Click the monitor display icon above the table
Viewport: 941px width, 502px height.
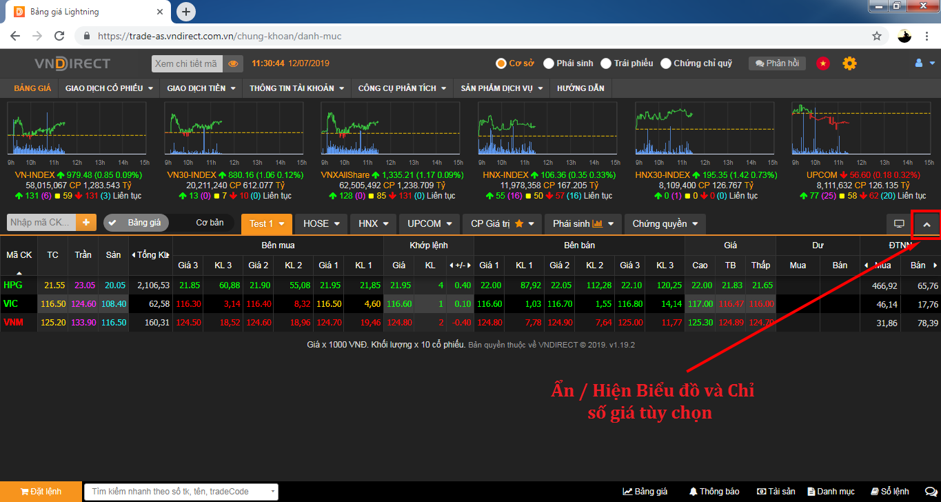(x=899, y=223)
